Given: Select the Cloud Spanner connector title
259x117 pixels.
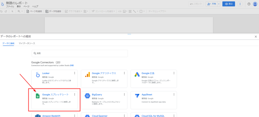Looking at the screenshot, I should pyautogui.click(x=100, y=116).
